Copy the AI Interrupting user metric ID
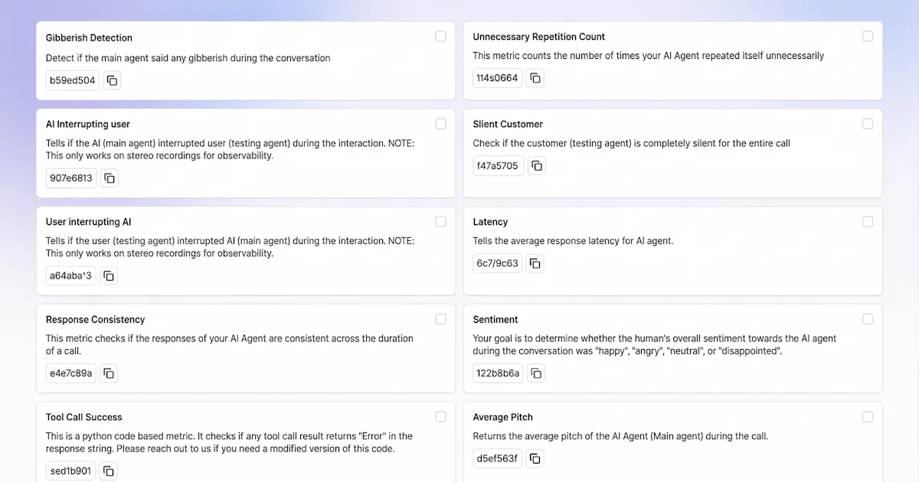This screenshot has width=919, height=482. click(x=110, y=178)
